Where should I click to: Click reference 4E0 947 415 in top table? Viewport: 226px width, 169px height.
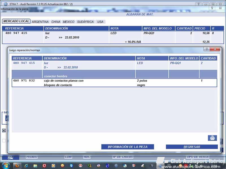tap(16, 33)
